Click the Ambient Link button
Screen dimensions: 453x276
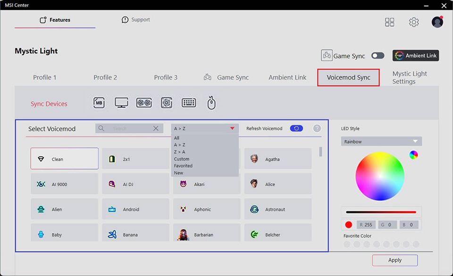(x=415, y=56)
